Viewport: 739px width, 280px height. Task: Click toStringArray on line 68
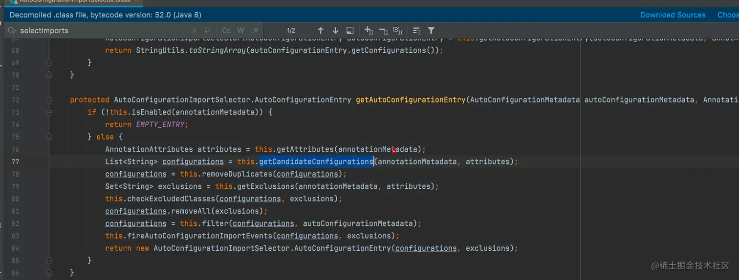(x=217, y=50)
